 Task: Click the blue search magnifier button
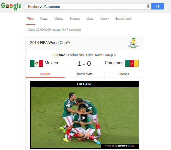point(158,6)
